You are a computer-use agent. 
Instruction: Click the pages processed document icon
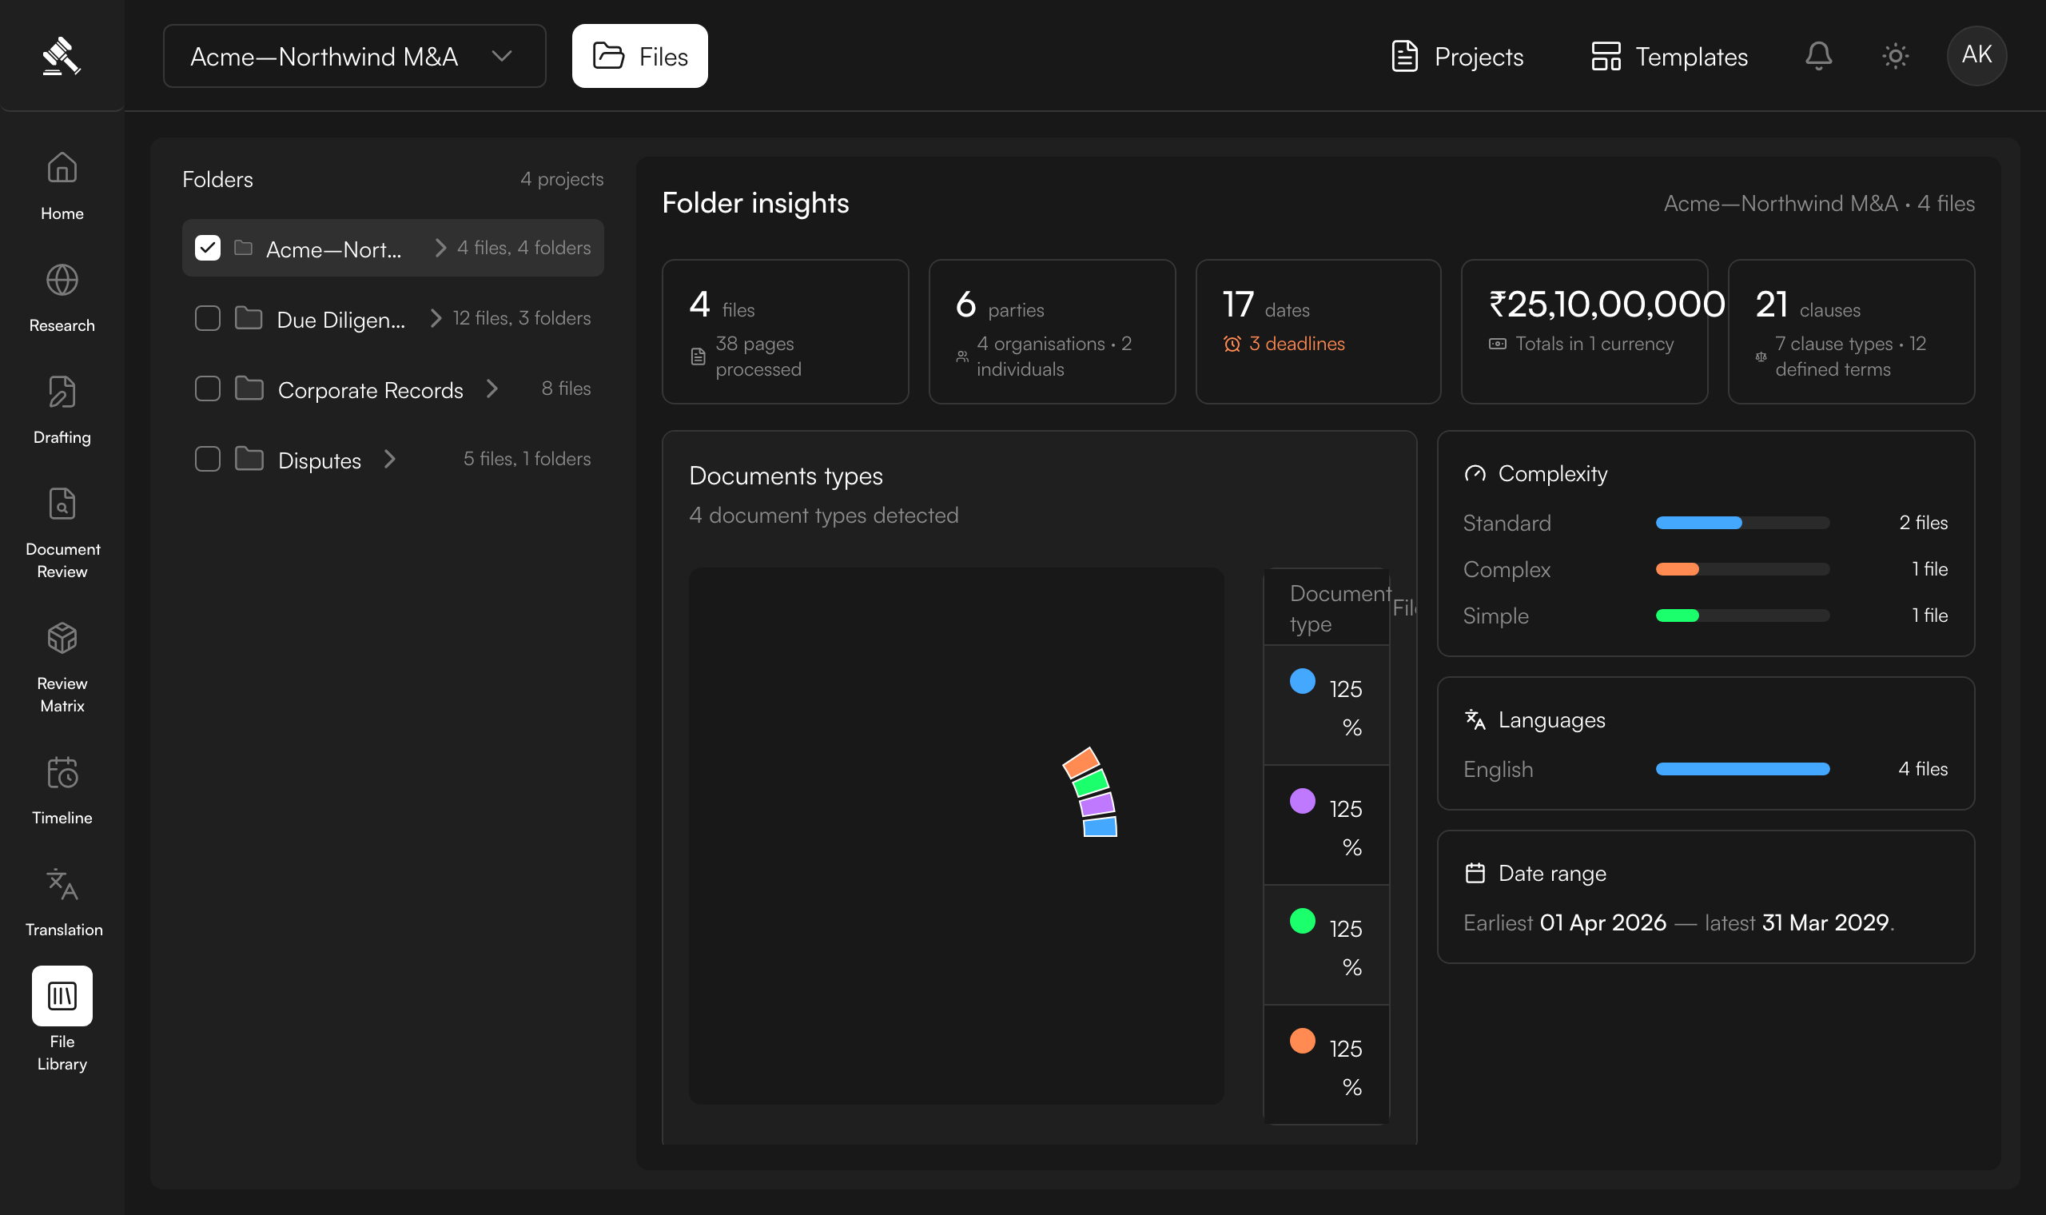[698, 357]
